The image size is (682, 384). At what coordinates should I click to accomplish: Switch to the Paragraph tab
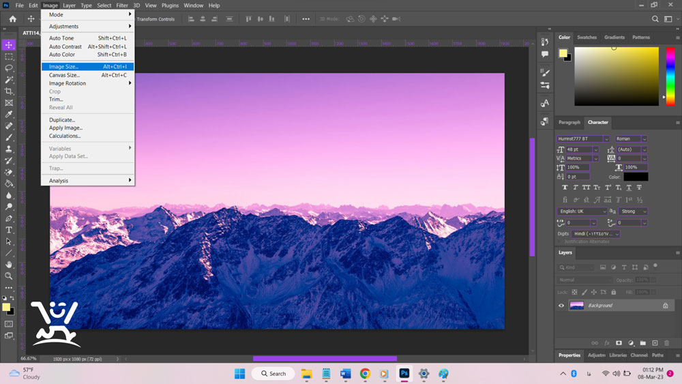(x=569, y=123)
